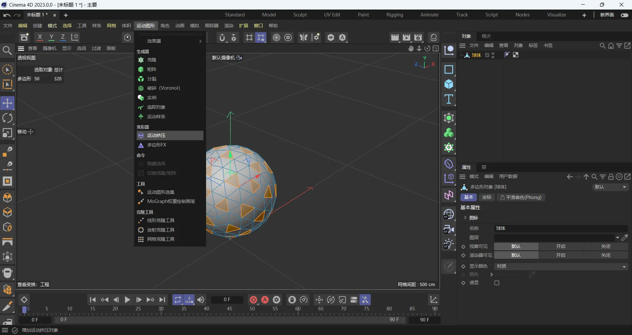Select the 球体 object in object manager
The height and width of the screenshot is (335, 632).
click(476, 55)
